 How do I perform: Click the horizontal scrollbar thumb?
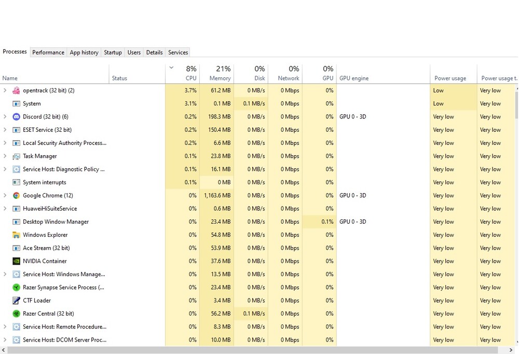click(x=253, y=350)
